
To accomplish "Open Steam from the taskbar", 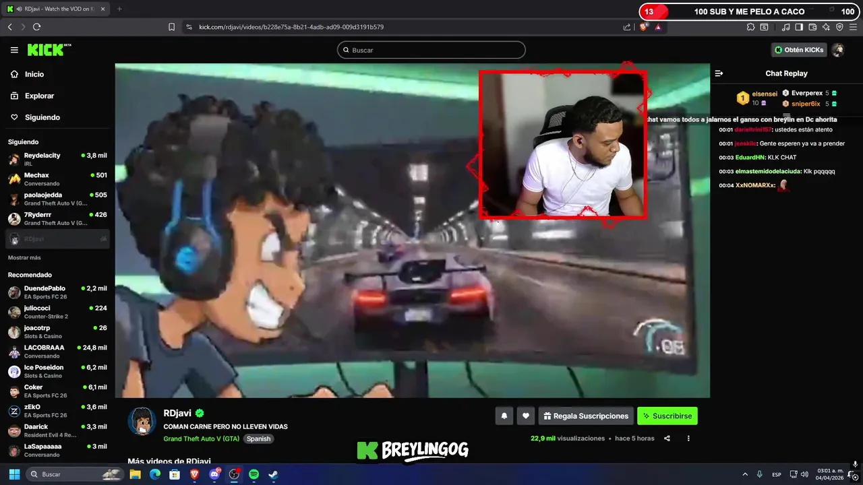I will (x=273, y=474).
